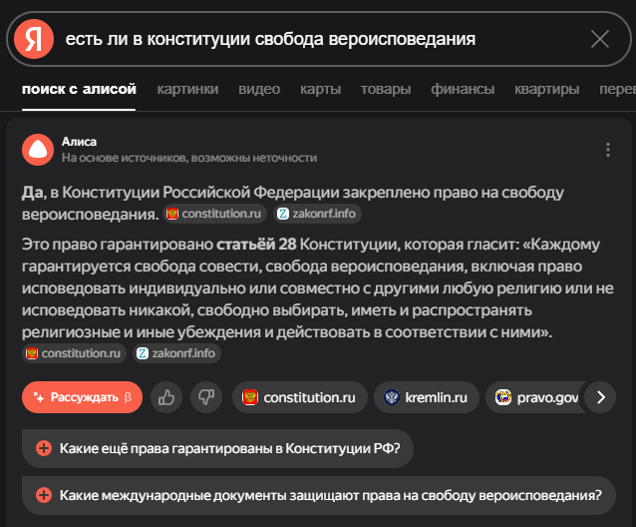Click the 'На основе источников, возможны неточности' note
Screen dimensions: 636x527
click(x=189, y=158)
